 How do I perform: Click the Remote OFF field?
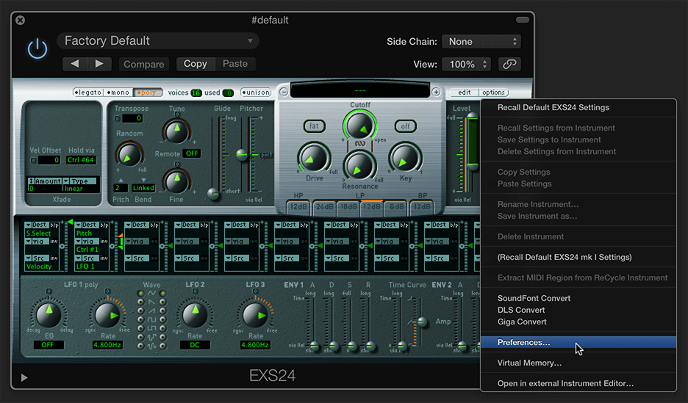192,153
